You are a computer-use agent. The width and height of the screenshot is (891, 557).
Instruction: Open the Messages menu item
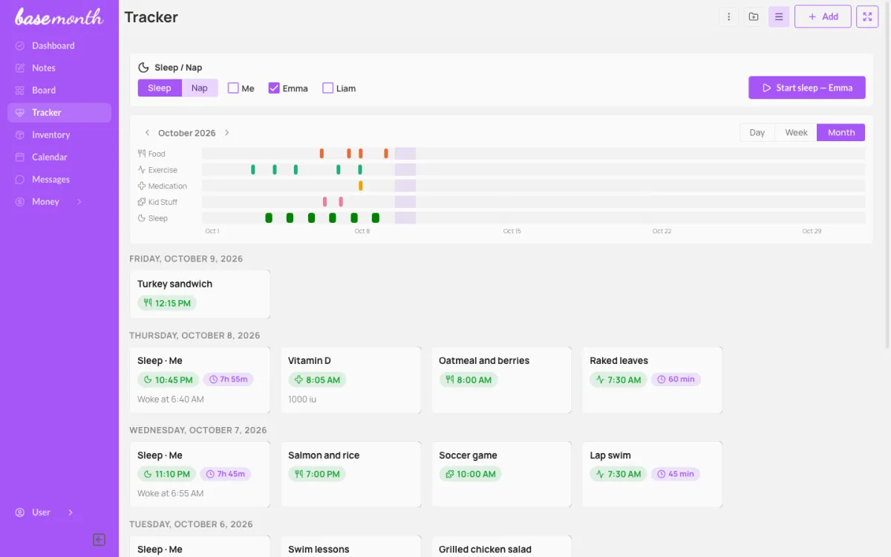pos(59,179)
